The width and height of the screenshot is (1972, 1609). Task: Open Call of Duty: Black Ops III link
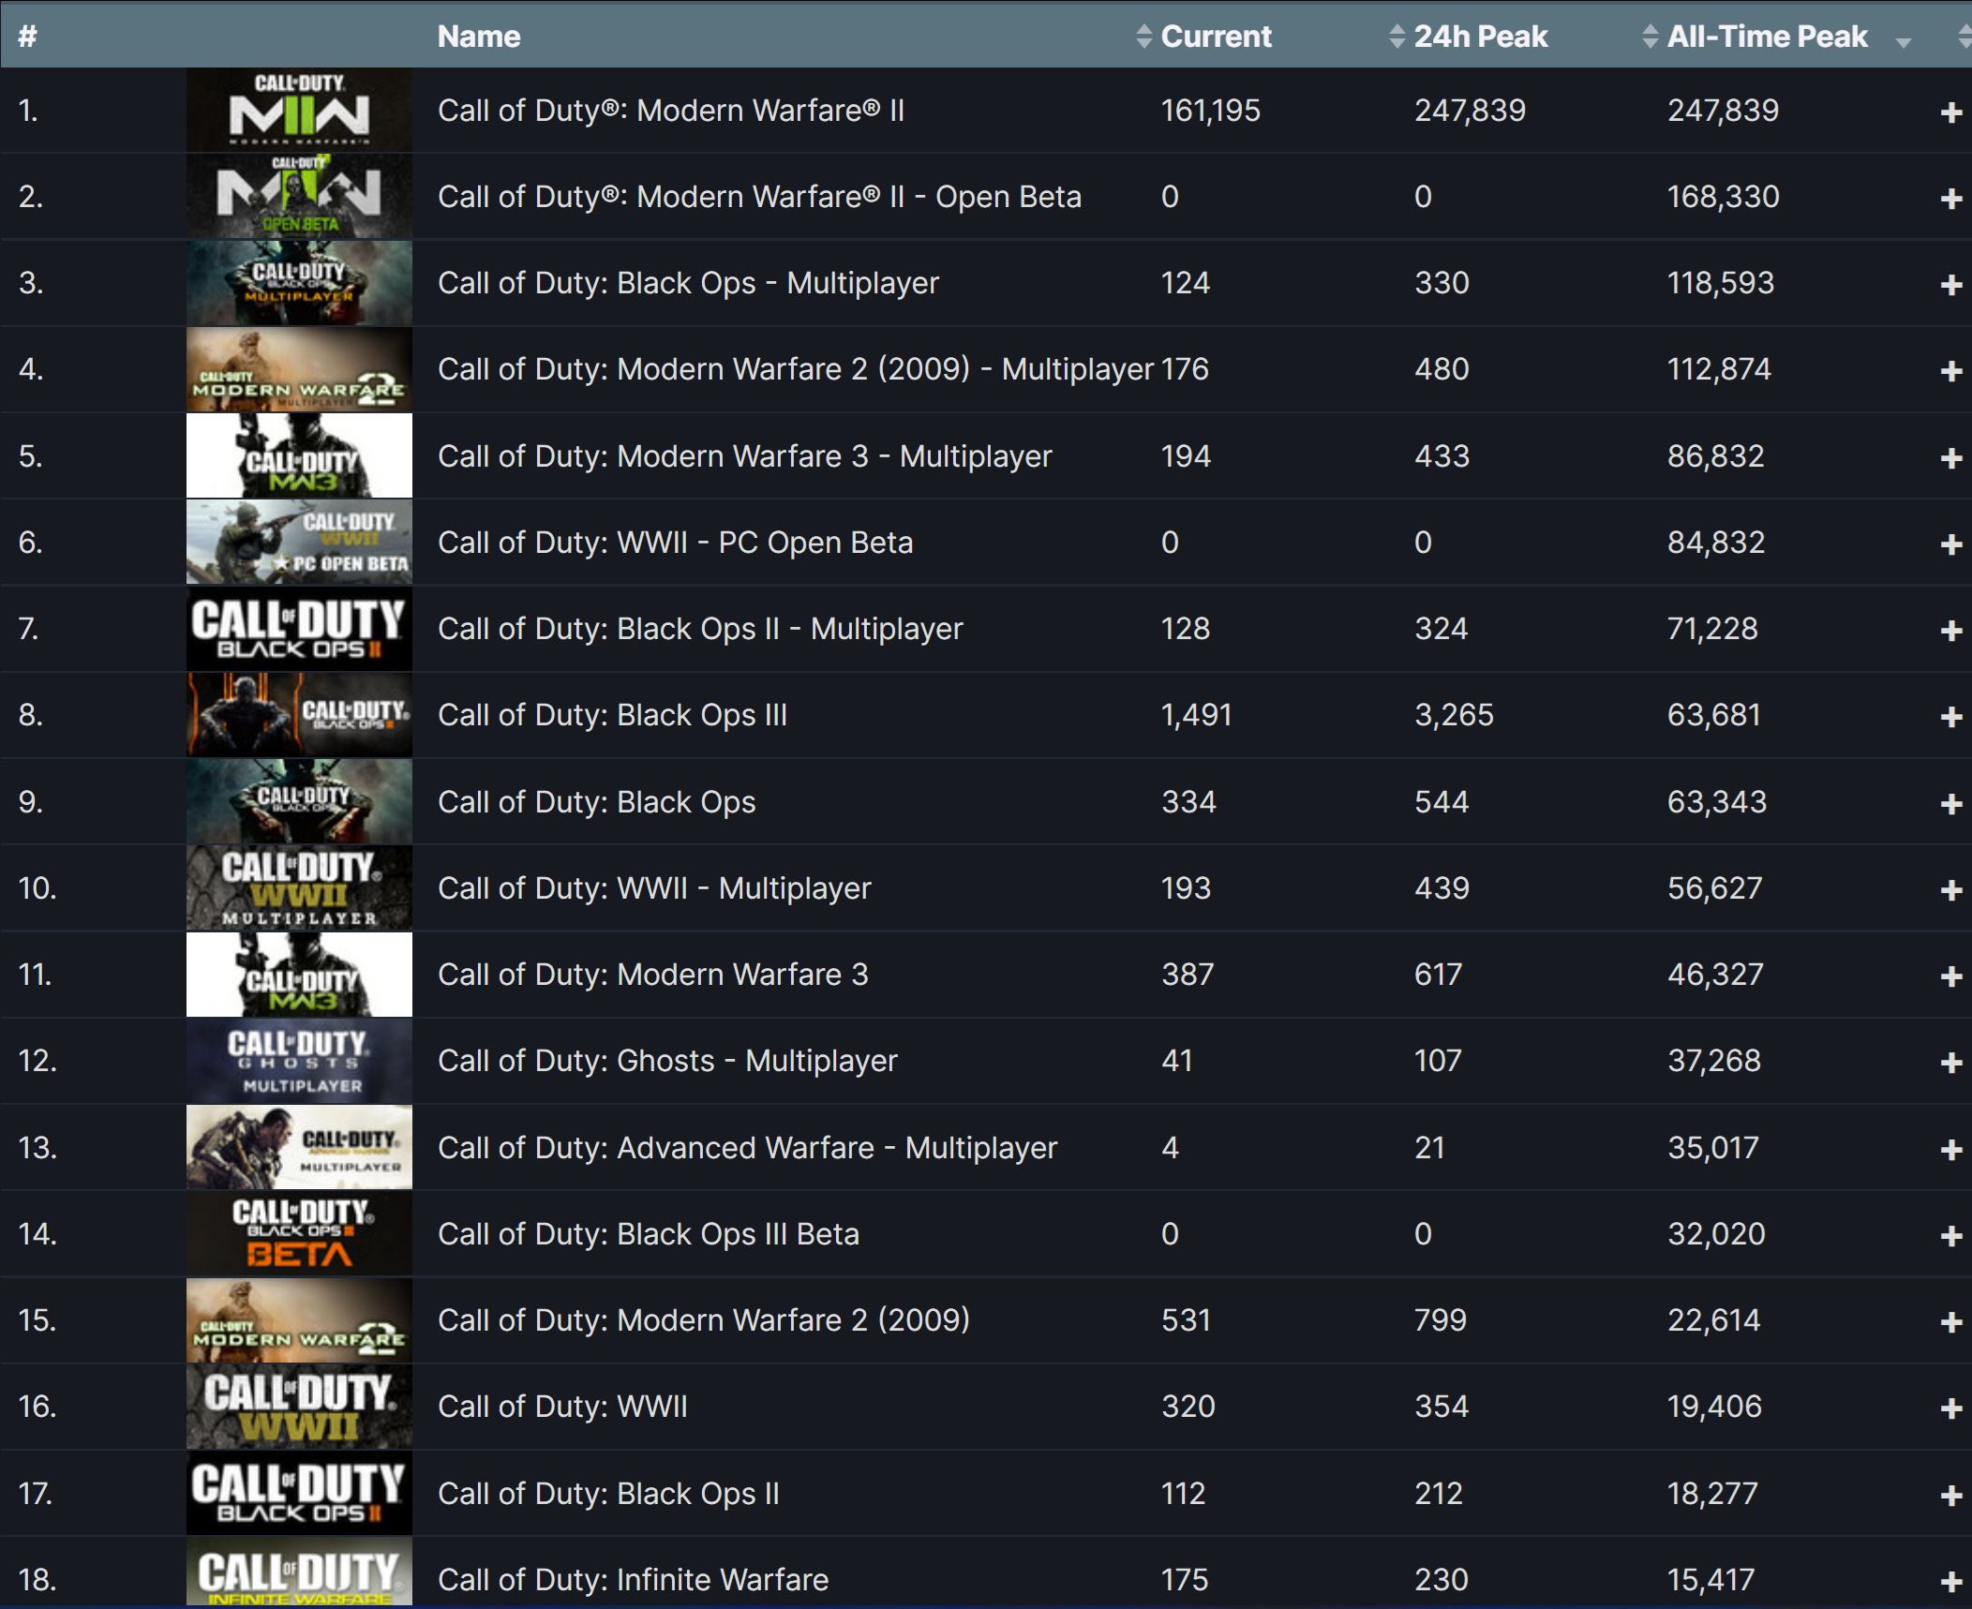612,715
